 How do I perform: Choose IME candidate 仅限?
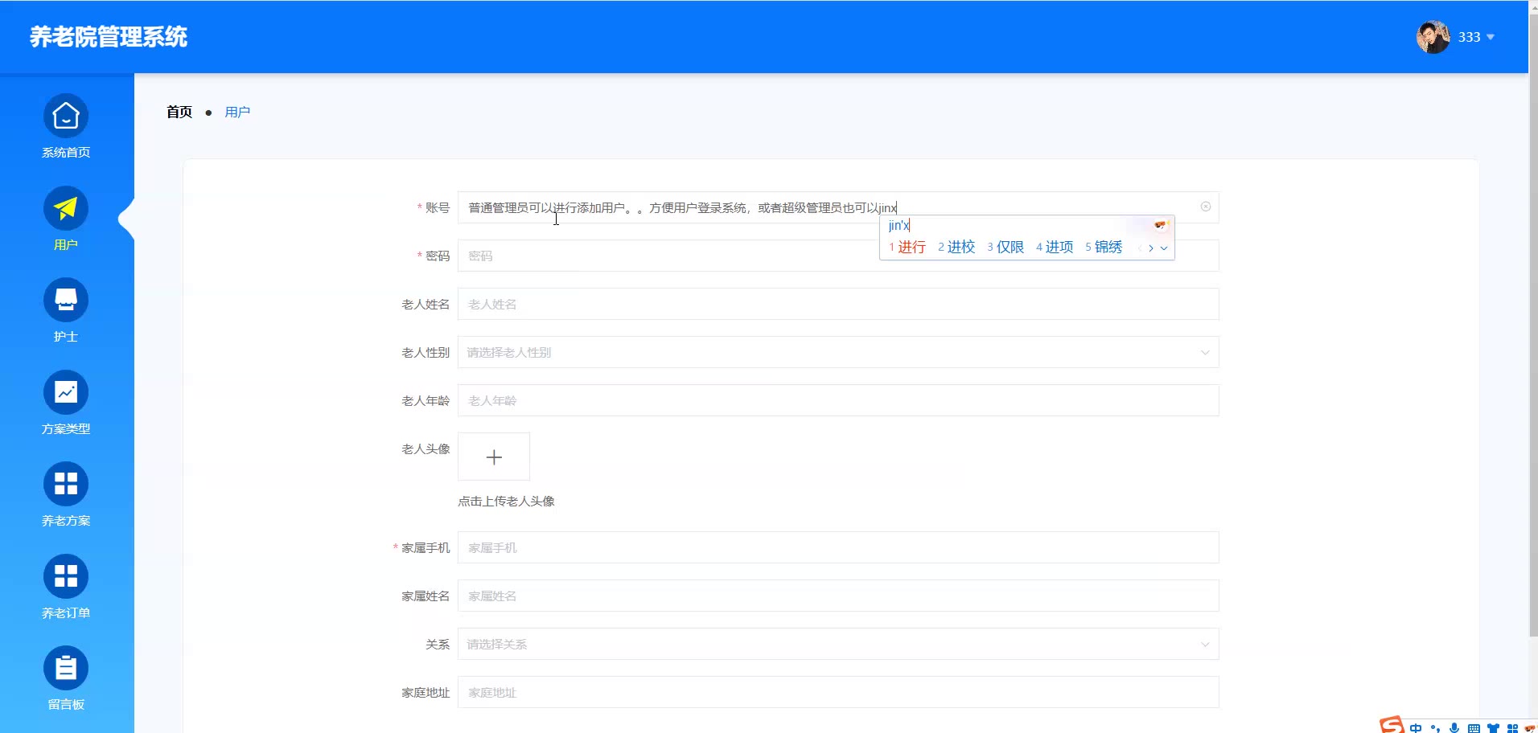point(1010,248)
